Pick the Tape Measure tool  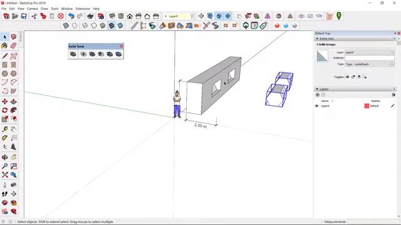4,129
